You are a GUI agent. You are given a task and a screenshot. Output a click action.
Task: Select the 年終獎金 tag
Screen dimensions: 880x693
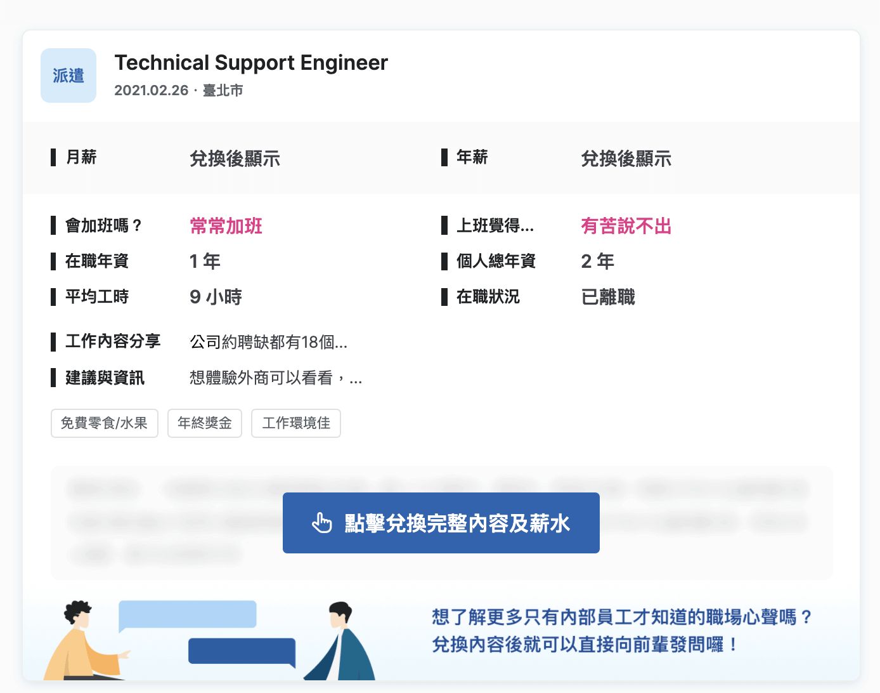point(205,423)
